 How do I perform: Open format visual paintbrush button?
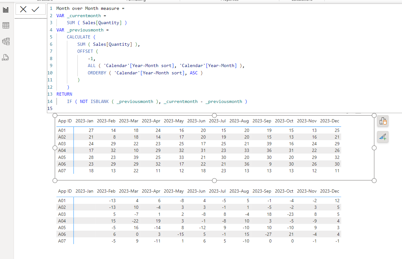click(x=383, y=137)
